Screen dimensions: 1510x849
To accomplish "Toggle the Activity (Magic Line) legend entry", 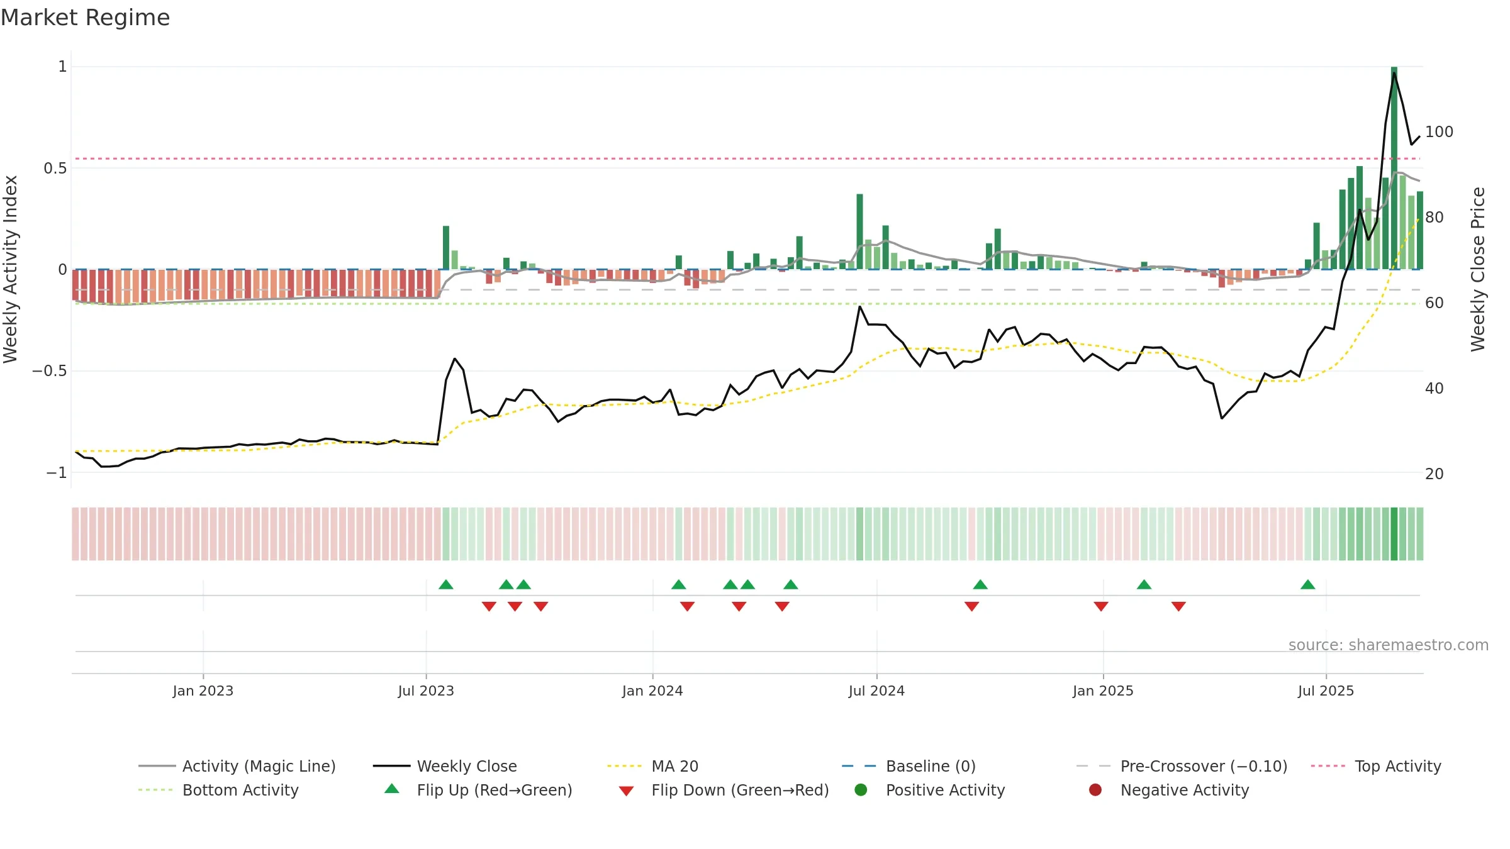I will point(237,766).
